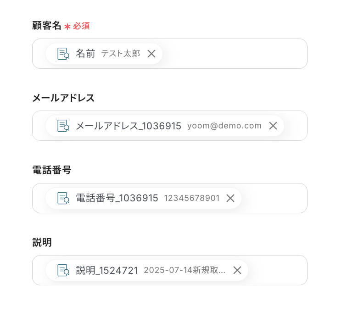
Task: Remove the 名前 chip with its X
Action: (151, 54)
